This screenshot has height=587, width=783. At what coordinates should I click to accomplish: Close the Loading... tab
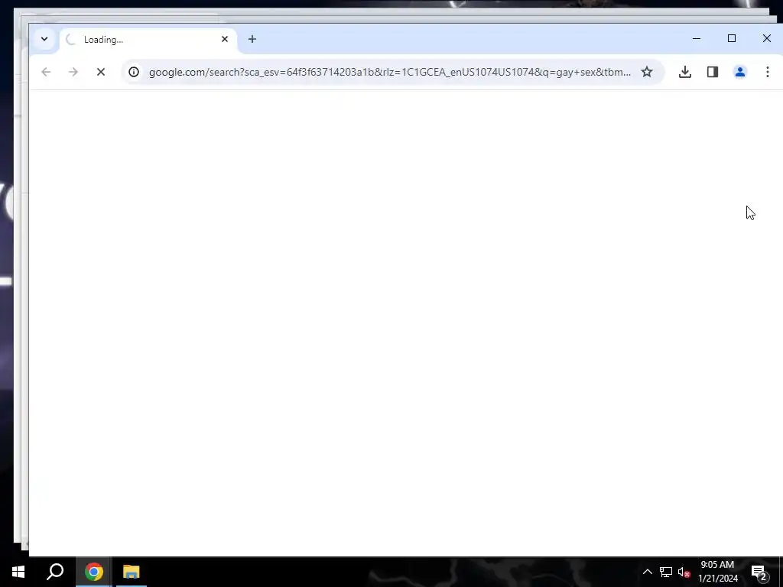coord(225,39)
